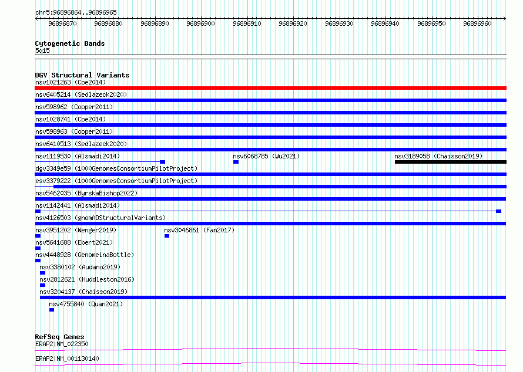Click nsv3189058 (Chaisson2019) label
This screenshot has width=523, height=372.
(x=438, y=156)
